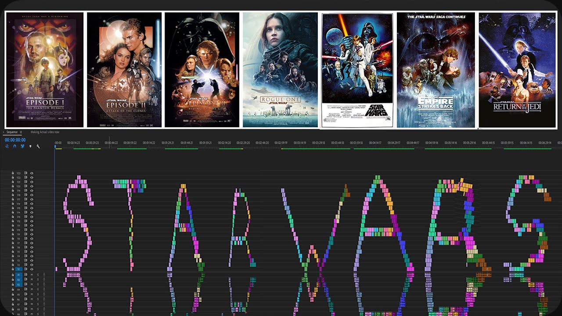The height and width of the screenshot is (316, 562).
Task: Toggle lock on audio track A1
Action: pyautogui.click(x=13, y=275)
